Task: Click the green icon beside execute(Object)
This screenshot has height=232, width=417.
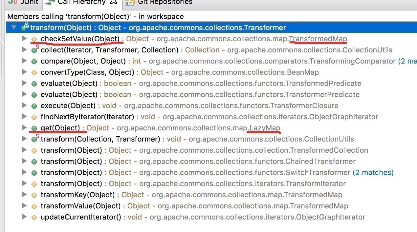Action: coord(34,106)
